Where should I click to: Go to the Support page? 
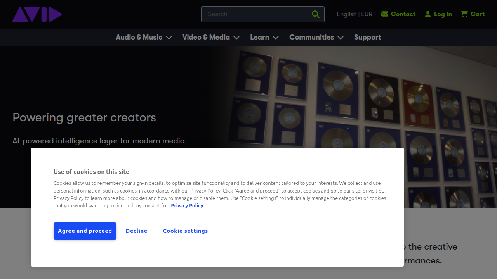(367, 37)
